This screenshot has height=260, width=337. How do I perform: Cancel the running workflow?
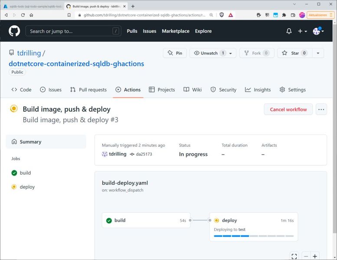[x=288, y=110]
